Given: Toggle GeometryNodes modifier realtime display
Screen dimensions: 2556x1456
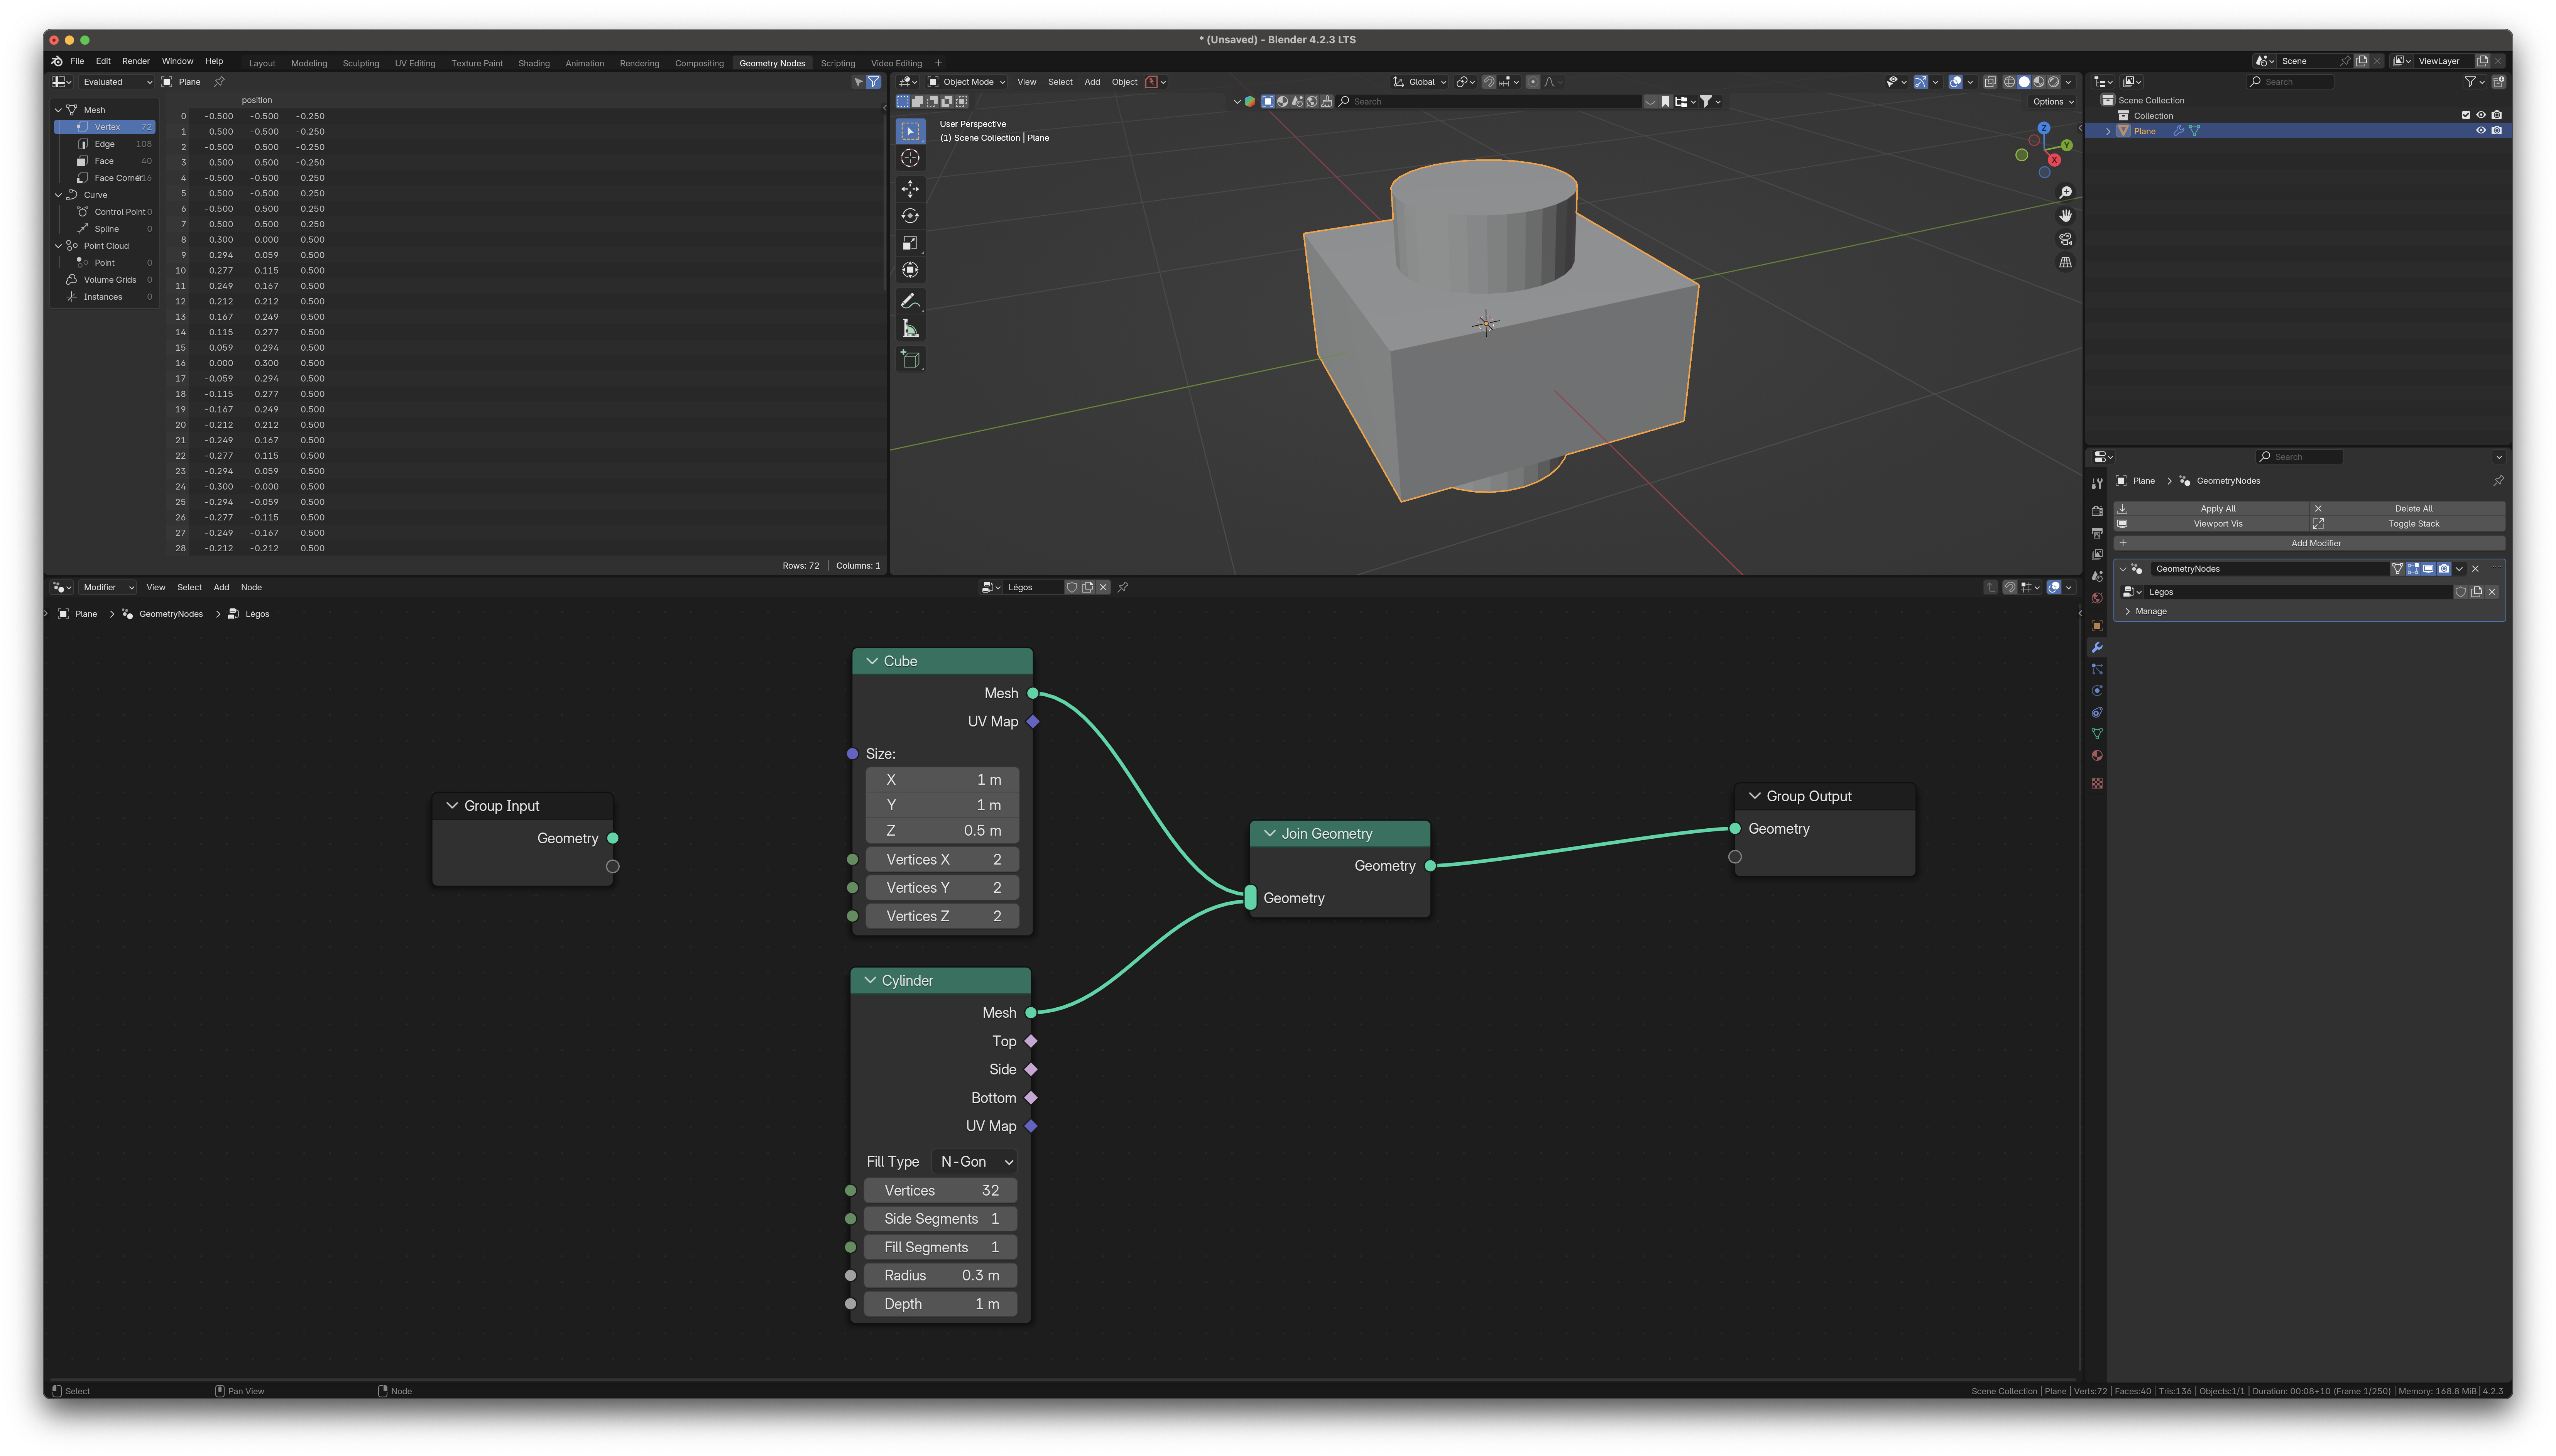Looking at the screenshot, I should pyautogui.click(x=2428, y=569).
